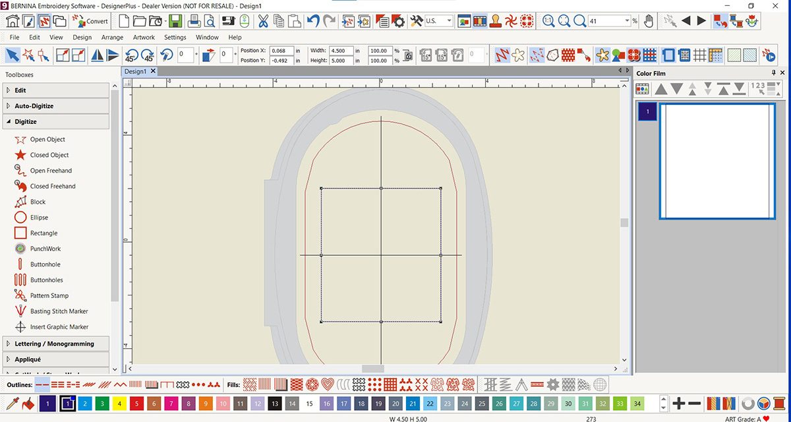Pick thread color swatch 4 yellow
Image resolution: width=791 pixels, height=422 pixels.
tap(118, 403)
